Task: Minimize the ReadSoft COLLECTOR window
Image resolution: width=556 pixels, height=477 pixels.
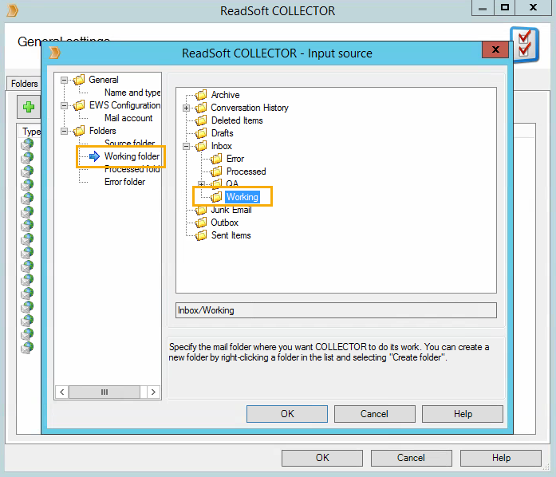Action: [x=483, y=7]
